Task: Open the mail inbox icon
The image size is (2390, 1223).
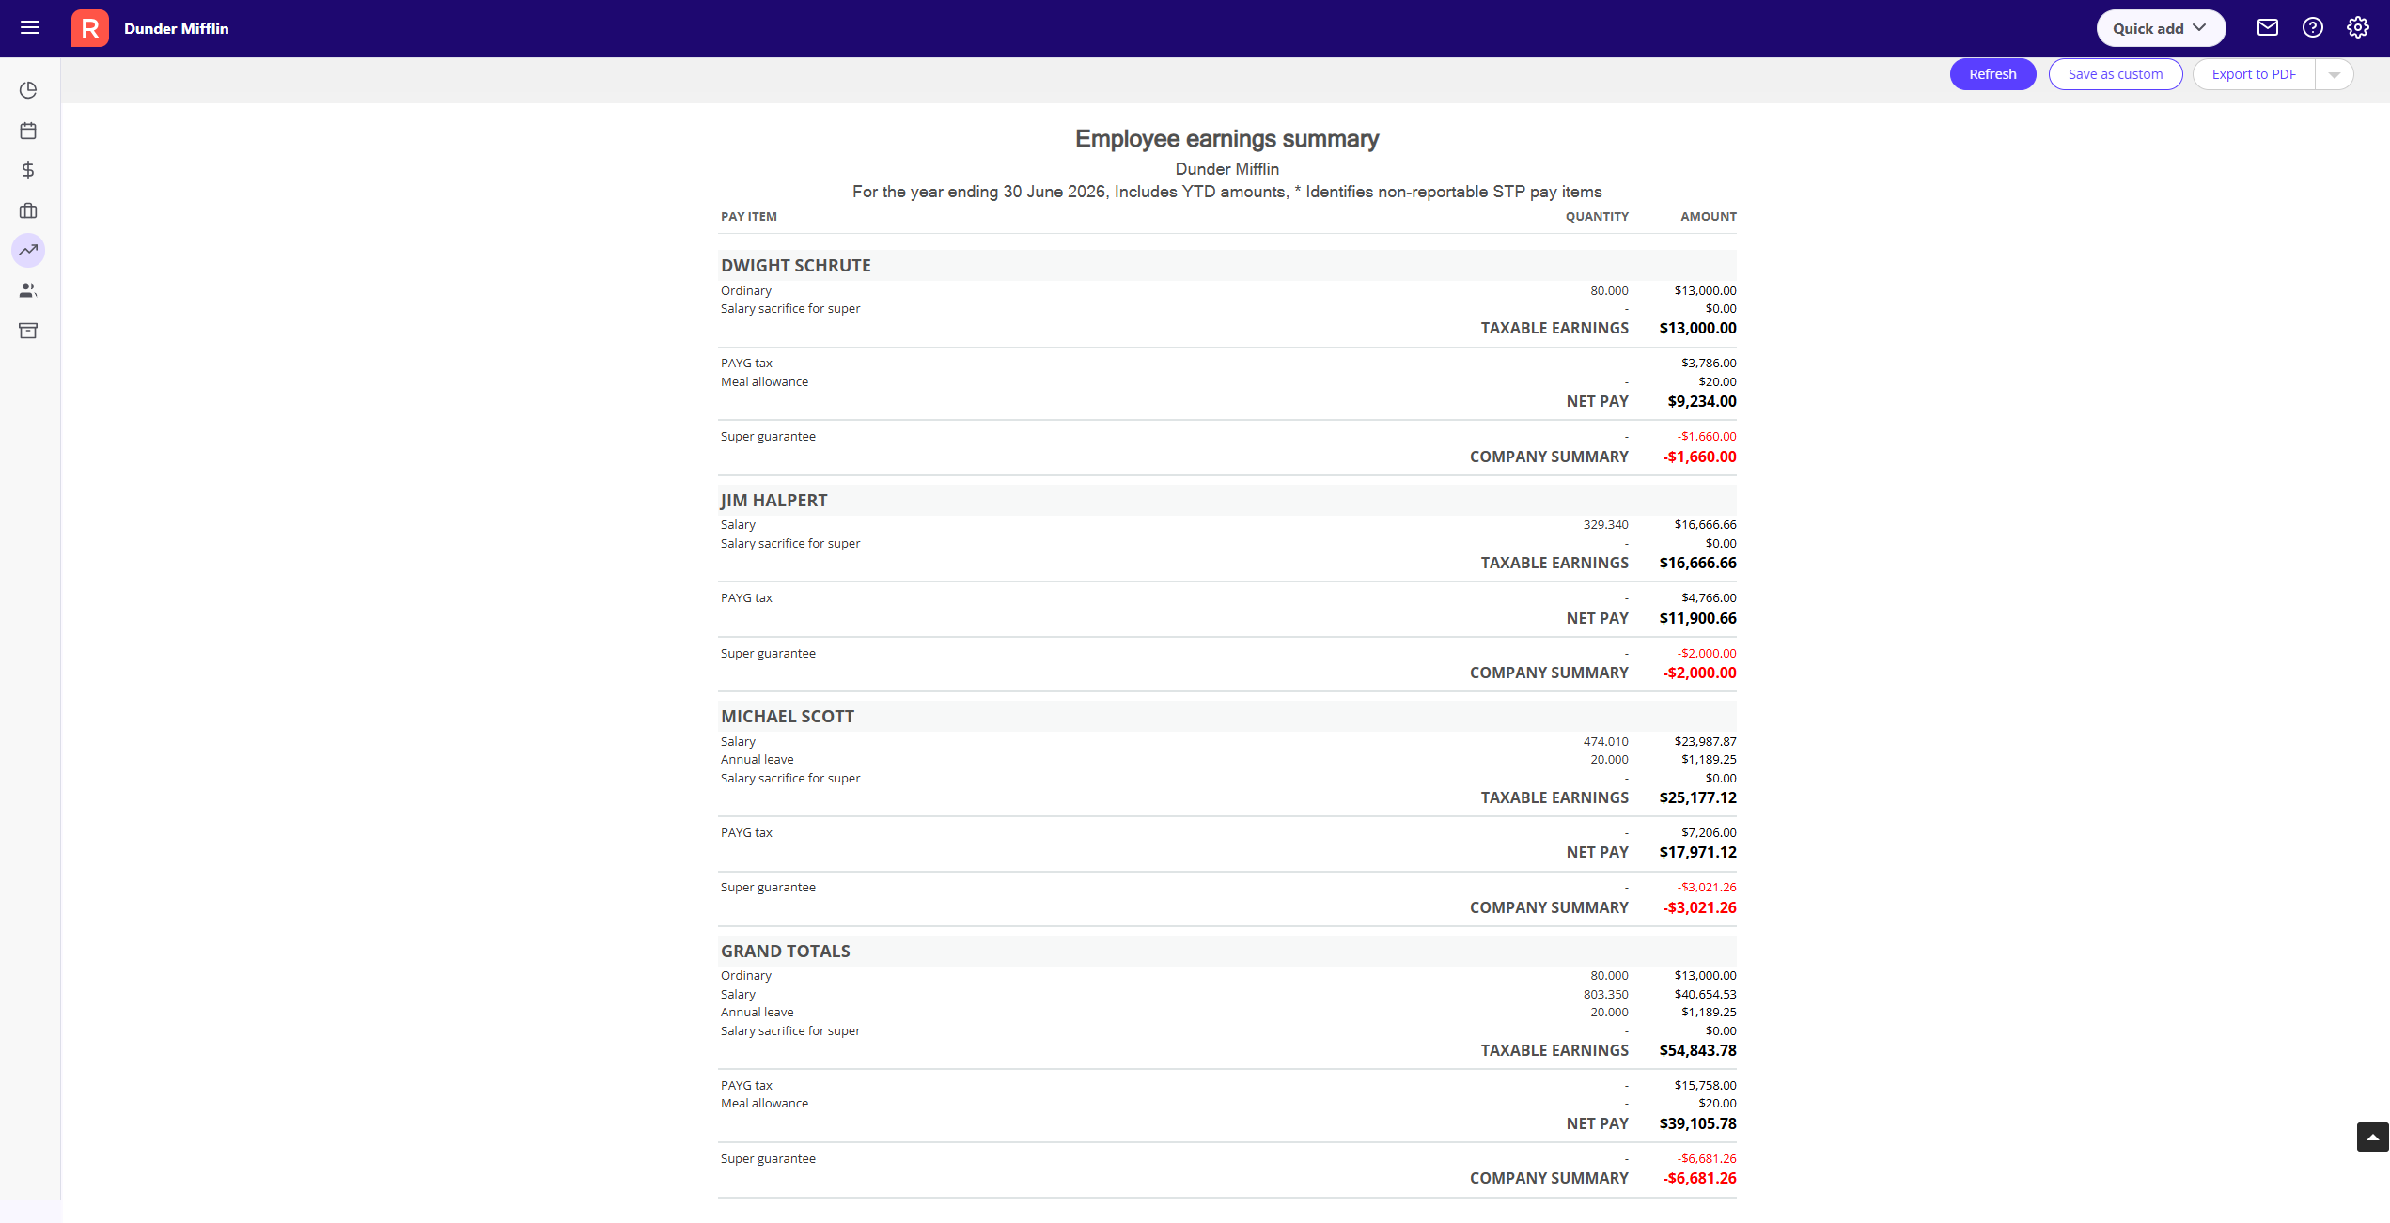Action: pos(2268,28)
